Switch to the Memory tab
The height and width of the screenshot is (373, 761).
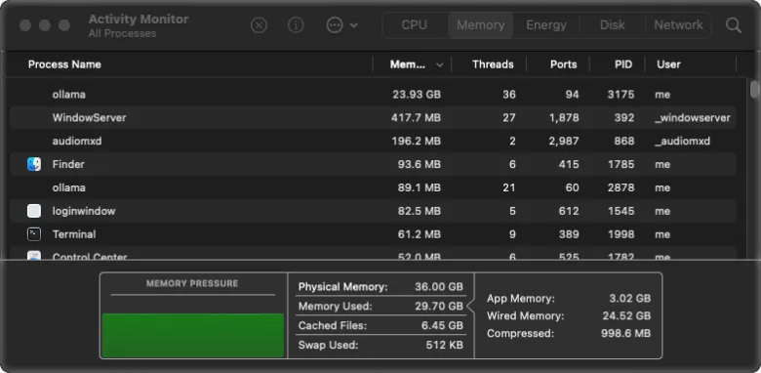coord(480,24)
